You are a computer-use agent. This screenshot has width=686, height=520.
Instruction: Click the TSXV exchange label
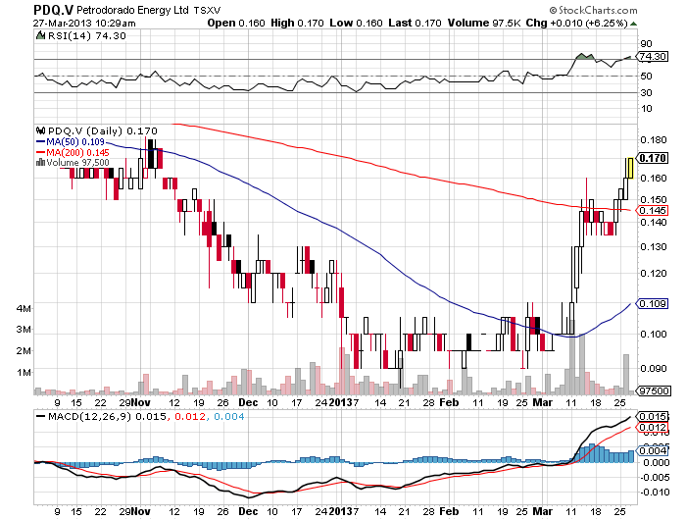[208, 10]
